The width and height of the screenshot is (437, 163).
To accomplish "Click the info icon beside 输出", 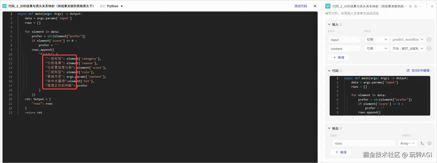I will [x=341, y=128].
